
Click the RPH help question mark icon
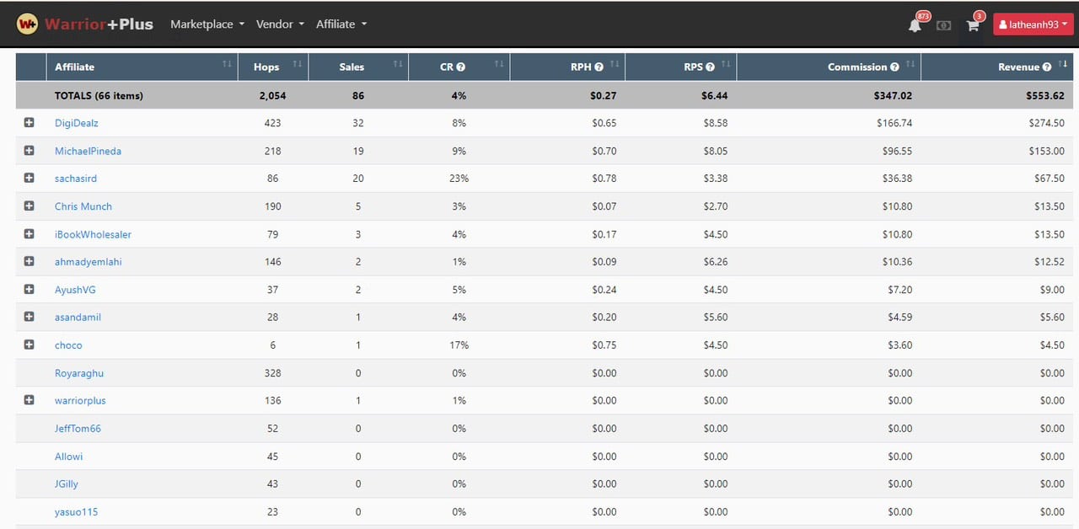click(x=599, y=67)
